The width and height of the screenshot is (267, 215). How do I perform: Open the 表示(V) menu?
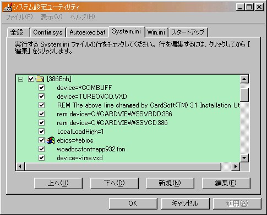click(x=51, y=17)
